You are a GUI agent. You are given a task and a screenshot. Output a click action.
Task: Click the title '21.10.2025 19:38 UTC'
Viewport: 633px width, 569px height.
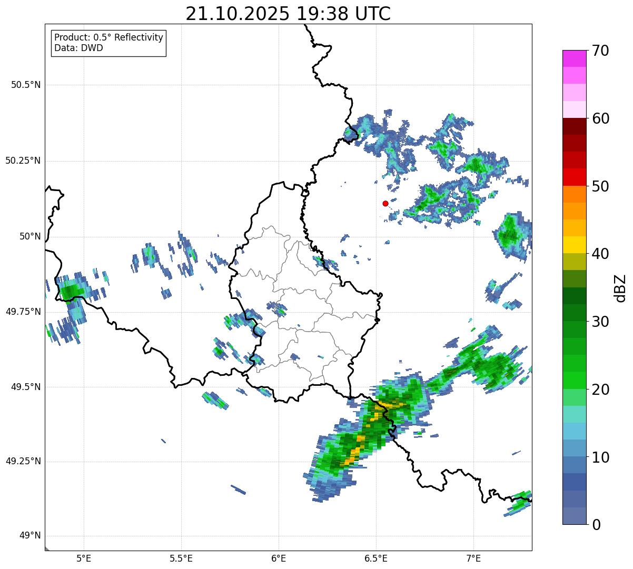288,14
